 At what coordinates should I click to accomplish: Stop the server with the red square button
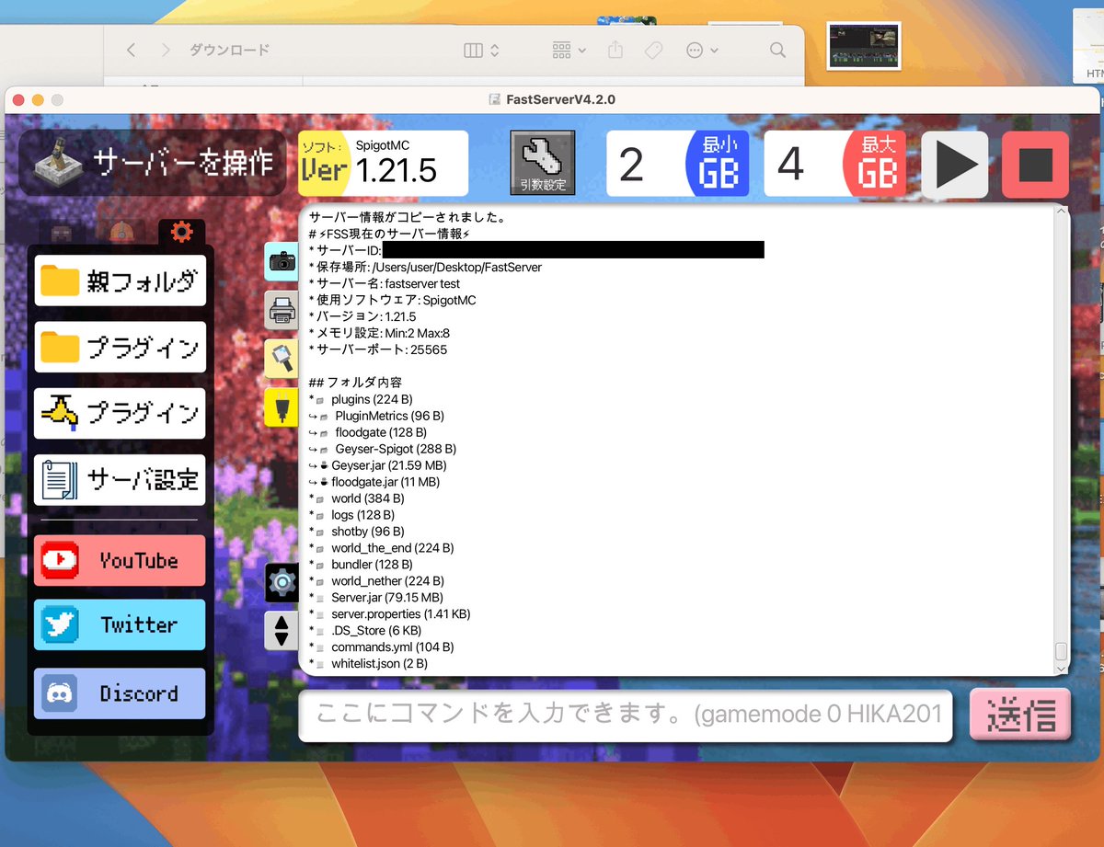coord(1035,165)
